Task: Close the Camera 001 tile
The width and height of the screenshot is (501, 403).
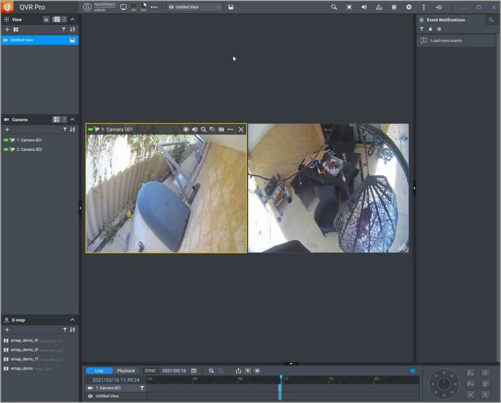Action: pos(241,130)
